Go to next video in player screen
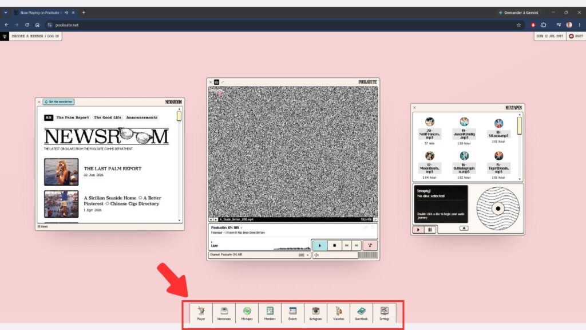 click(216, 219)
